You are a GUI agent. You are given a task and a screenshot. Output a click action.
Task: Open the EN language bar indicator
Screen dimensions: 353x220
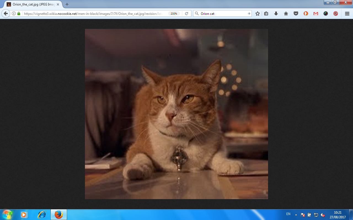pyautogui.click(x=288, y=214)
